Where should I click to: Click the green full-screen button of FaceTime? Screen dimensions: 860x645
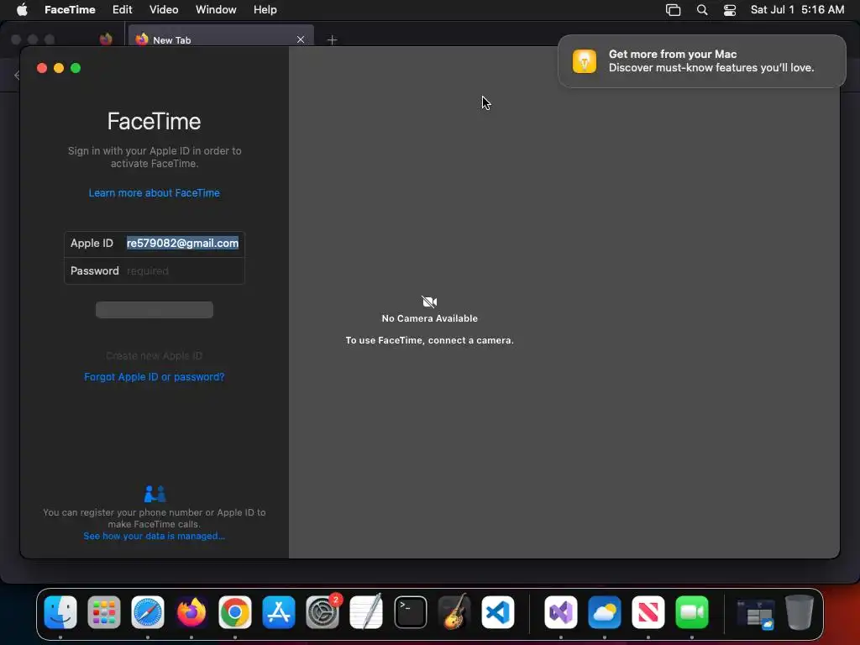(76, 68)
